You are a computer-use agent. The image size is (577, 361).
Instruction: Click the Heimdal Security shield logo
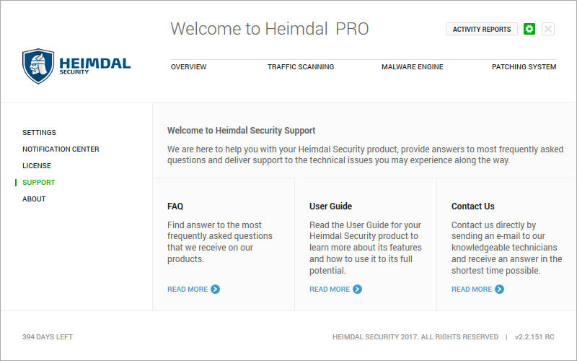(38, 66)
